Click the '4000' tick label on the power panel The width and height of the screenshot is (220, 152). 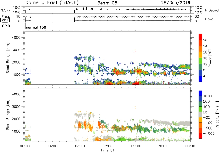click(16, 38)
